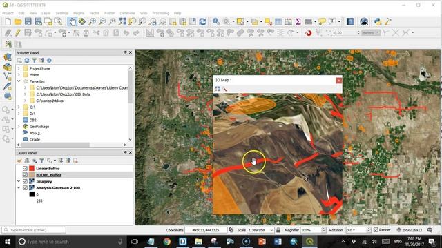442x248 pixels.
Task: Expand the Project home browser node
Action: [19, 68]
